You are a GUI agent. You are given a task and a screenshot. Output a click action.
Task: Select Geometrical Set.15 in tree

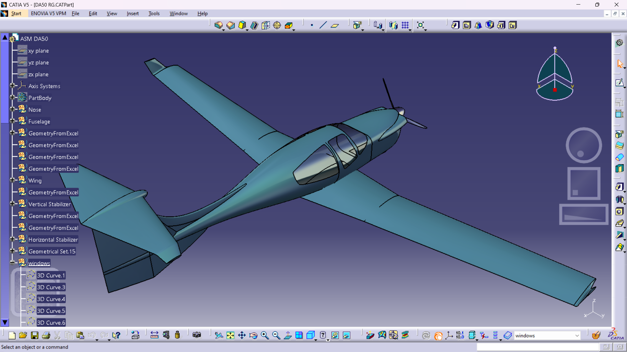[52, 252]
